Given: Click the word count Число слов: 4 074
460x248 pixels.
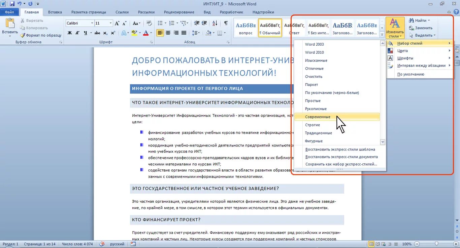Looking at the screenshot, I should [77, 244].
